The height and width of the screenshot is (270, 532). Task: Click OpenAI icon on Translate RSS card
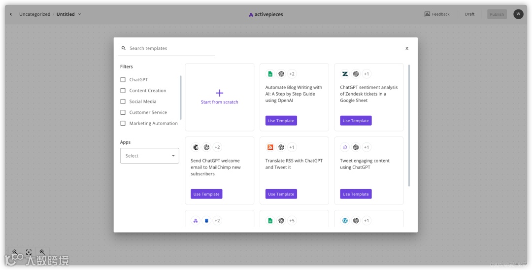[x=281, y=147]
